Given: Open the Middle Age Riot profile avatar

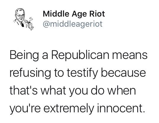Looking at the screenshot, I should click(24, 19).
